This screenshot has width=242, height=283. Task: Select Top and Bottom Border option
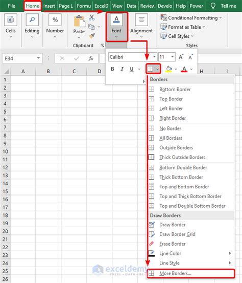point(191,187)
